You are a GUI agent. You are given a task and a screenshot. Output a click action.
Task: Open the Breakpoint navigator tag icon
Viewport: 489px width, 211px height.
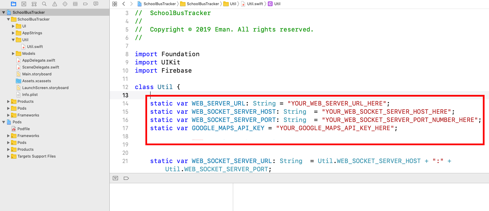[x=85, y=4]
